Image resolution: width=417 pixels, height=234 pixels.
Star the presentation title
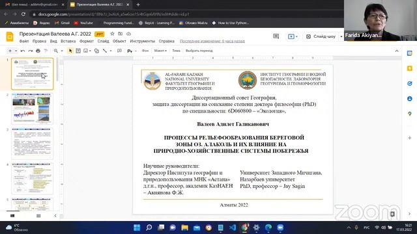[x=112, y=34]
